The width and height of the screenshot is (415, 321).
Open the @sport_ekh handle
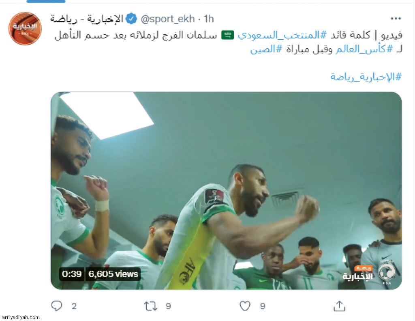[167, 19]
